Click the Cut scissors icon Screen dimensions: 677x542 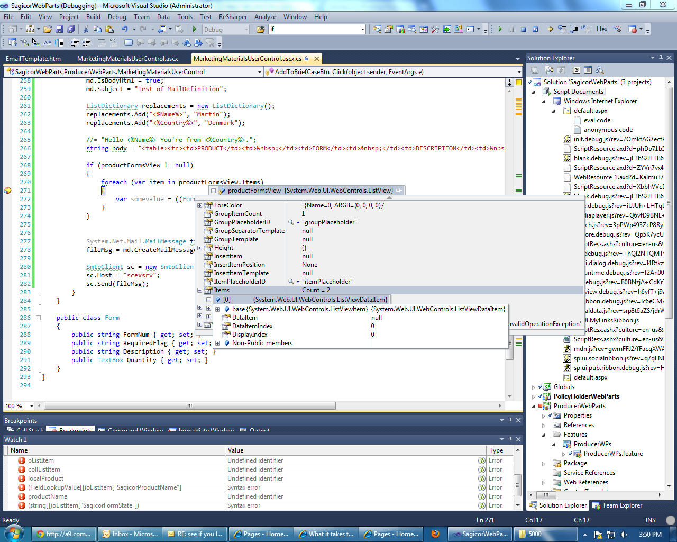(x=86, y=29)
